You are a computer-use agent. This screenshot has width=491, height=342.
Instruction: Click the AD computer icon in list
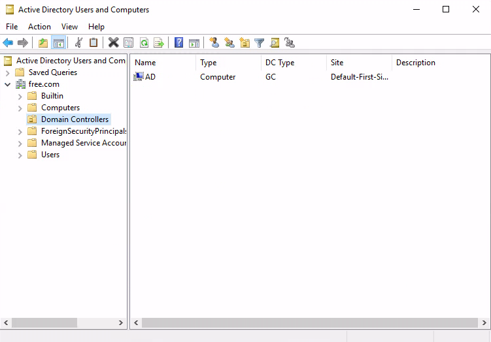click(139, 76)
